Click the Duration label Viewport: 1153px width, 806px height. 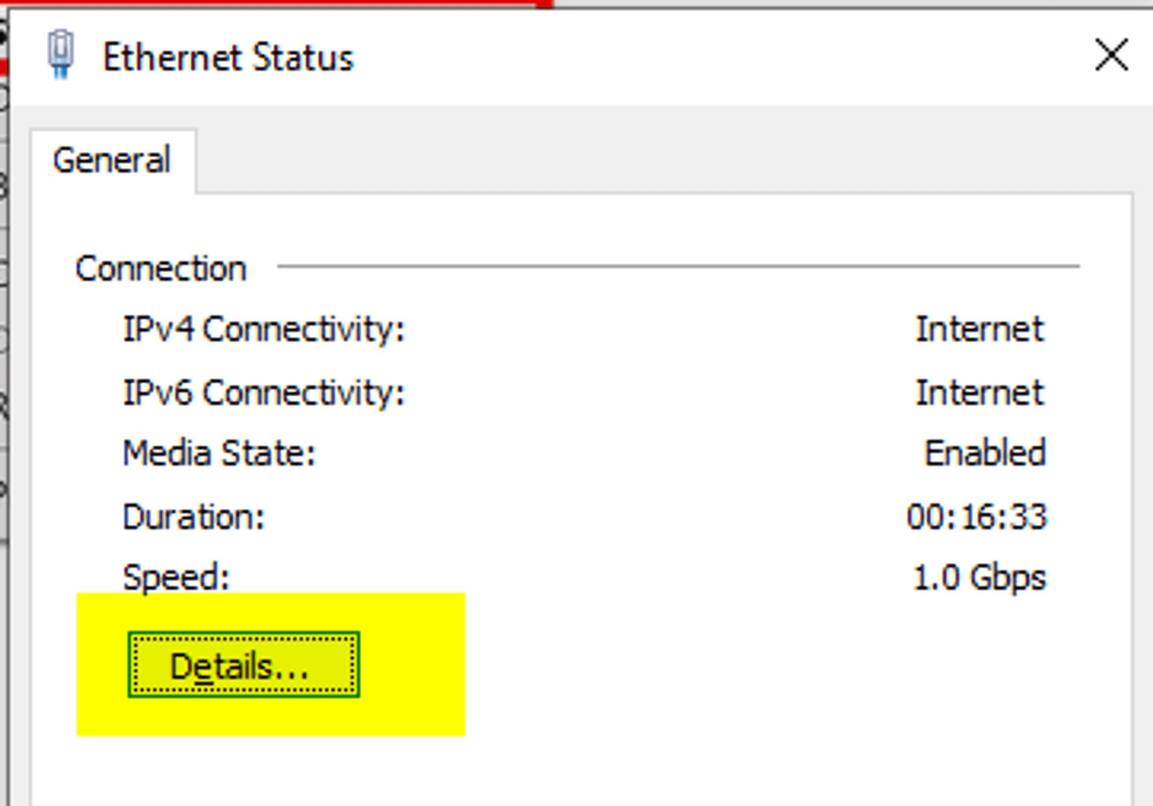[193, 517]
